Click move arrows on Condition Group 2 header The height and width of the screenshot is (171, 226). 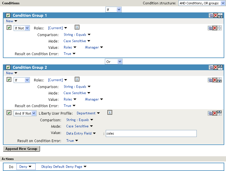pos(220,67)
